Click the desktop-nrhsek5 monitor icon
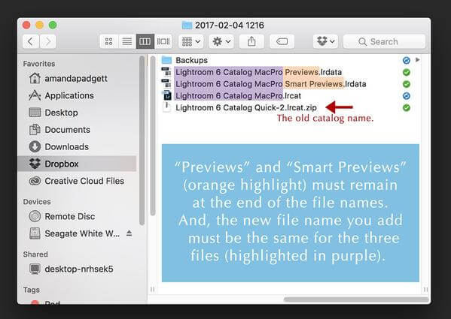The height and width of the screenshot is (319, 451). [x=35, y=269]
